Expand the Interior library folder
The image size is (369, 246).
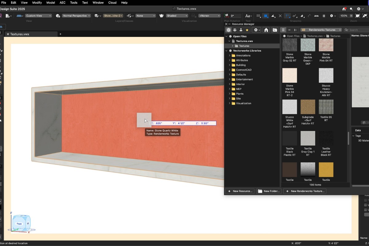pos(229,84)
